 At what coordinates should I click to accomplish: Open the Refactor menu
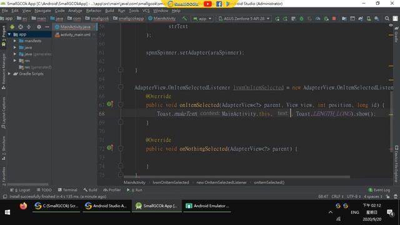tap(93, 11)
